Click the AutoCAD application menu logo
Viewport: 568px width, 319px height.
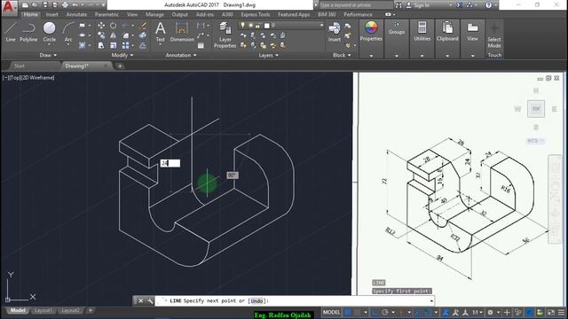point(9,8)
